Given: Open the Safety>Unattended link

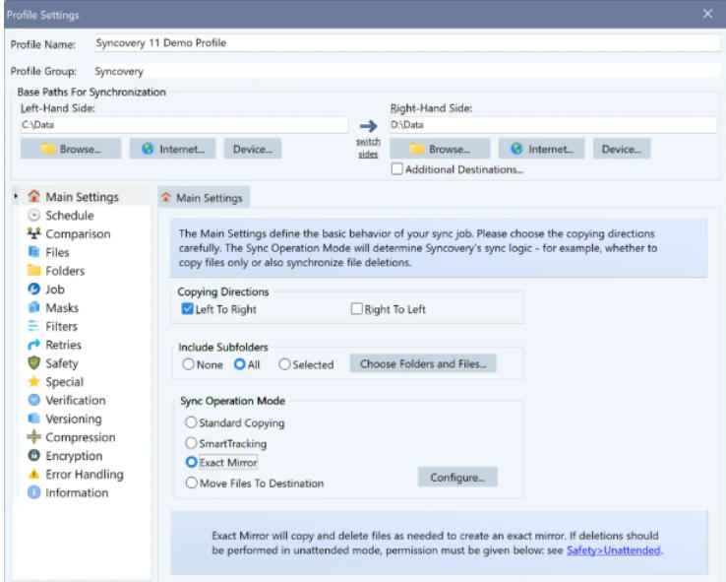Looking at the screenshot, I should click(x=613, y=550).
